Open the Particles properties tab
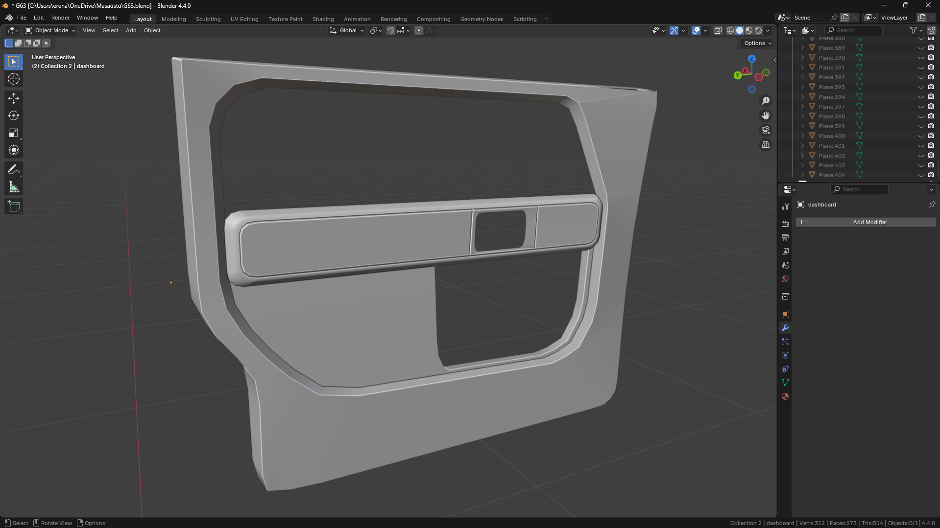This screenshot has height=528, width=940. tap(785, 342)
